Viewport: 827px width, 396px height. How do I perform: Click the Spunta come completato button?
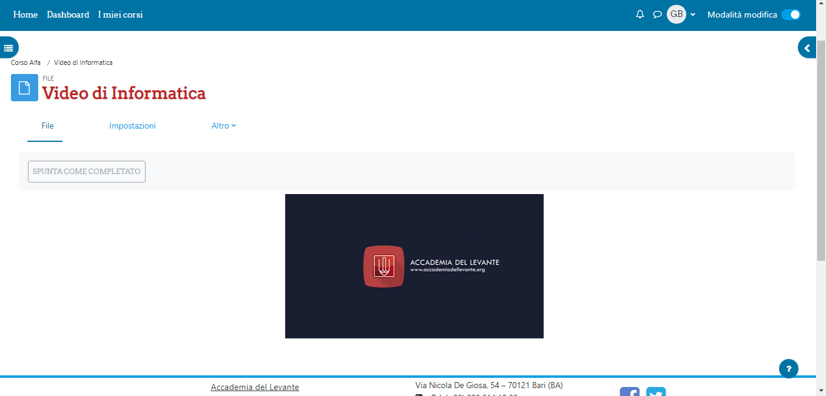click(x=87, y=172)
